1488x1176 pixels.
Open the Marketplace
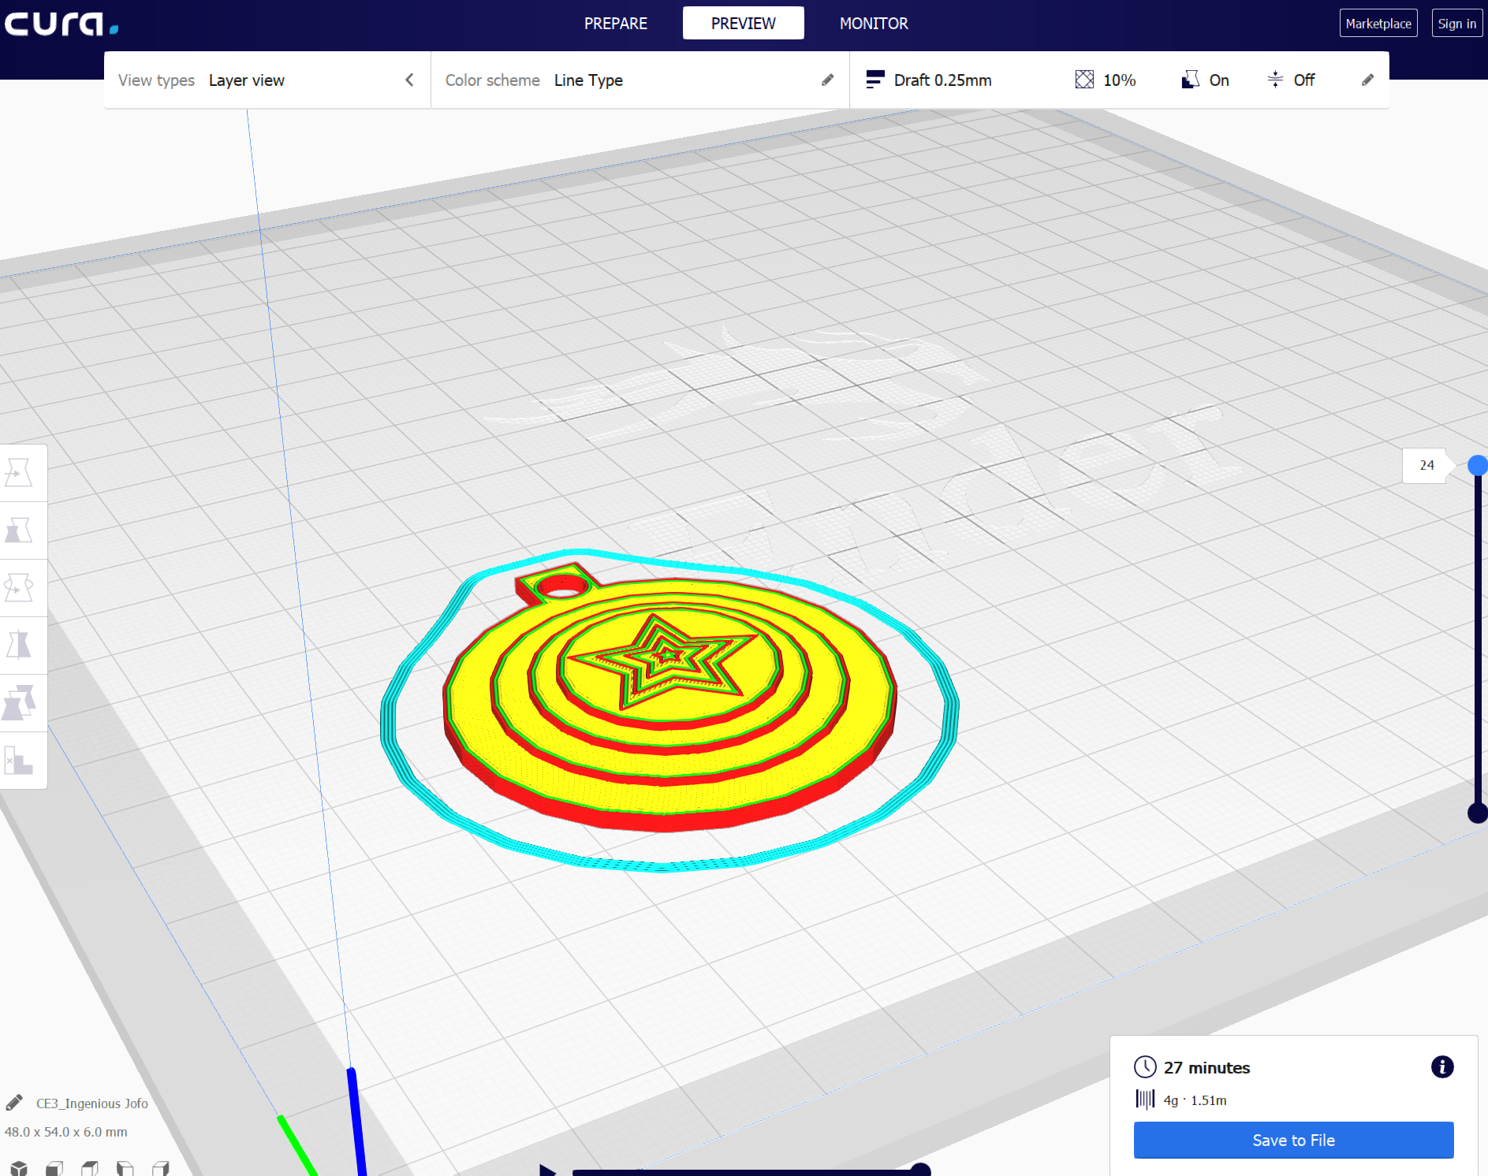[x=1378, y=23]
